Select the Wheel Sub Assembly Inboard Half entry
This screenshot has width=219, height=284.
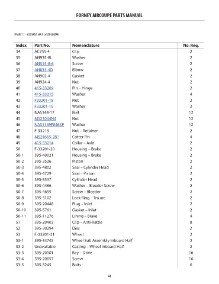click(x=102, y=241)
